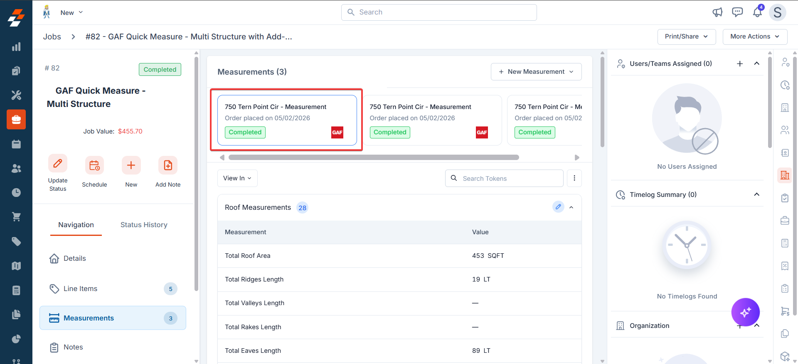Screen dimensions: 798x364
Task: Open the New dropdown in top bar
Action: (x=71, y=12)
